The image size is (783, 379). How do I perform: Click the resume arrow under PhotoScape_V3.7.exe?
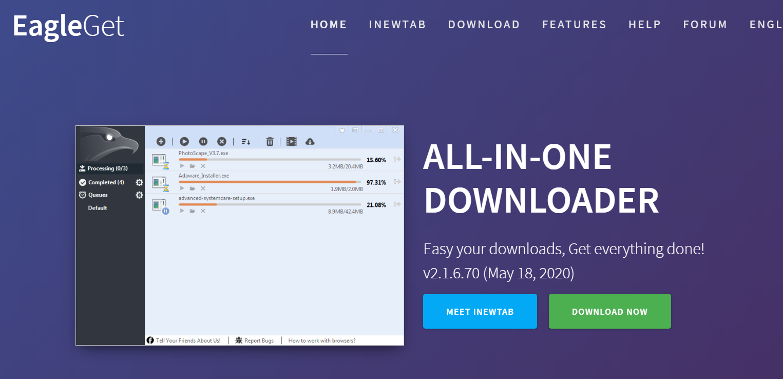tap(182, 166)
